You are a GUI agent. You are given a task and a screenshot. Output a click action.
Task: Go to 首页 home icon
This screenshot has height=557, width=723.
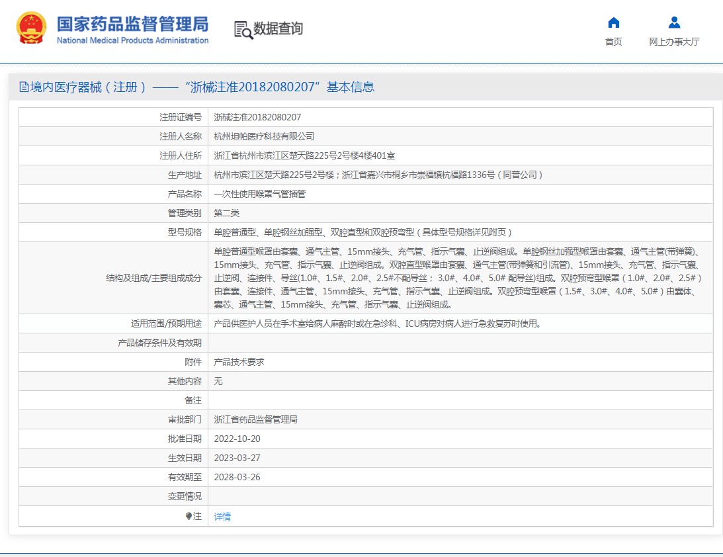coord(613,22)
